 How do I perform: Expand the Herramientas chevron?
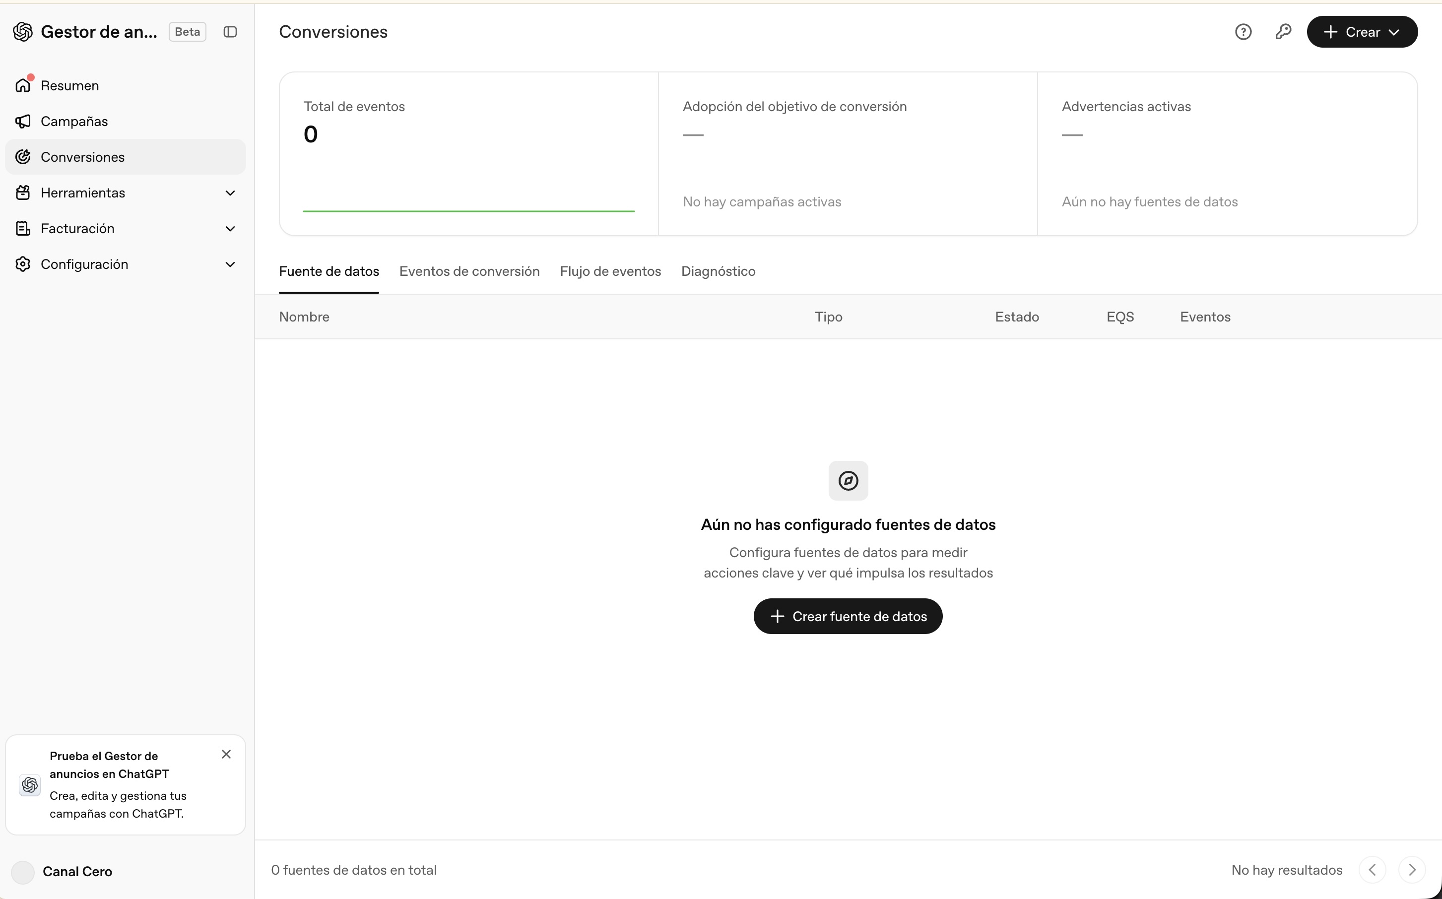230,193
